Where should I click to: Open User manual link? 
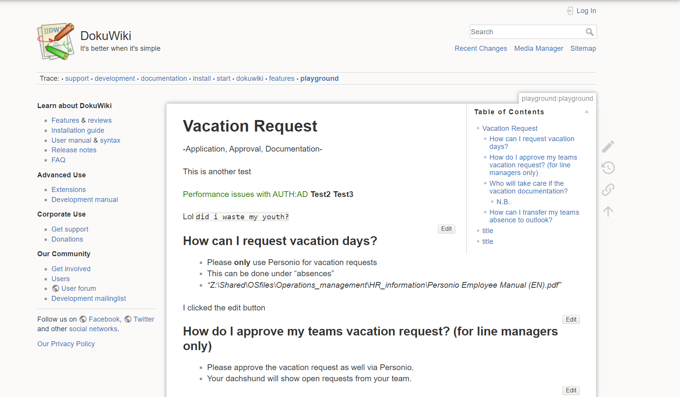pyautogui.click(x=71, y=140)
